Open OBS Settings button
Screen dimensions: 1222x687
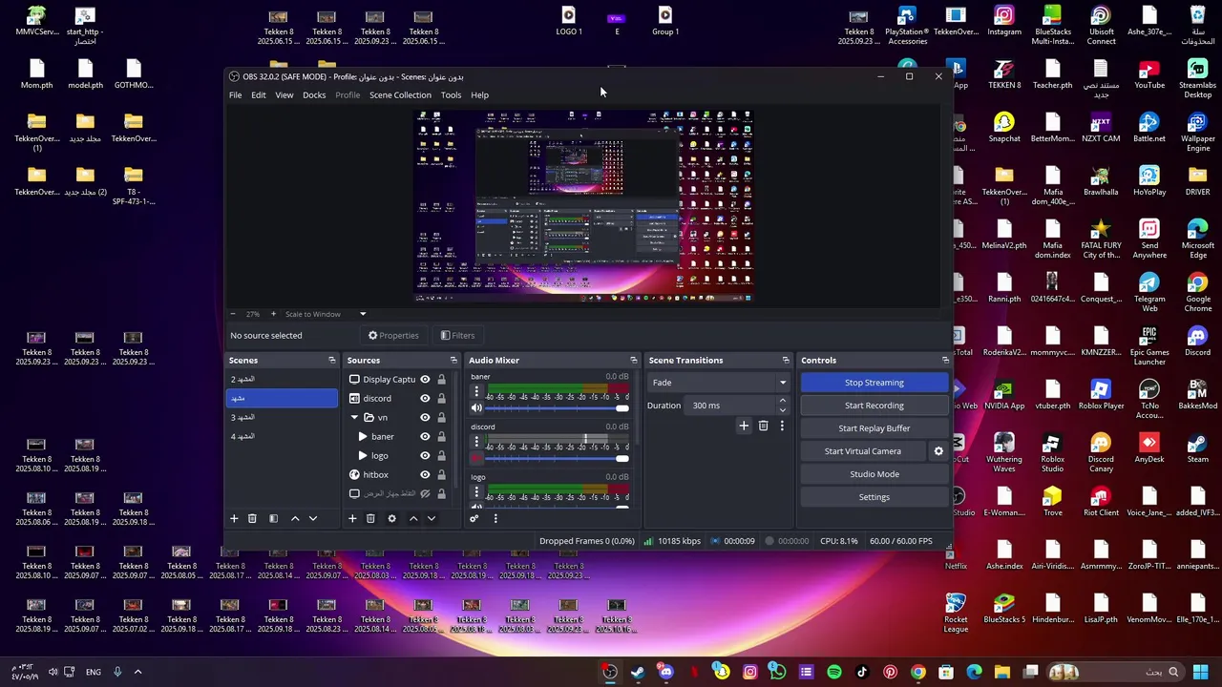point(874,497)
